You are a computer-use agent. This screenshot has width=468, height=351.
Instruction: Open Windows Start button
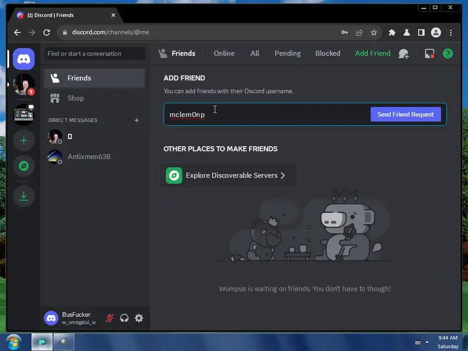click(14, 342)
